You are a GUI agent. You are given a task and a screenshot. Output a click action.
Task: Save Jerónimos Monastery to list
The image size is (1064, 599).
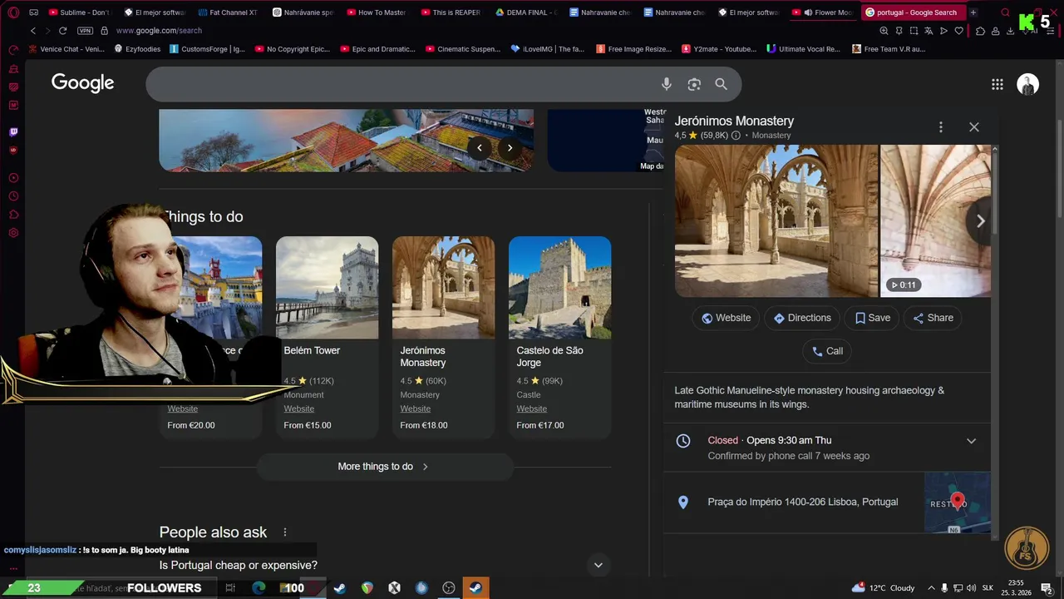[872, 318]
